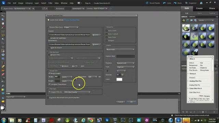The width and height of the screenshot is (219, 123).
Task: Open the Watermark labels dropdown
Action: (120, 50)
